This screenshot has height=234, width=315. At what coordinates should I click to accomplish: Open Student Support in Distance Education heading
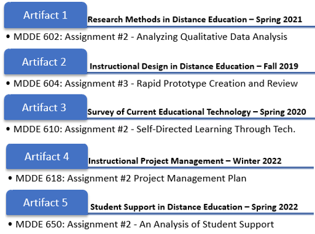click(x=194, y=207)
